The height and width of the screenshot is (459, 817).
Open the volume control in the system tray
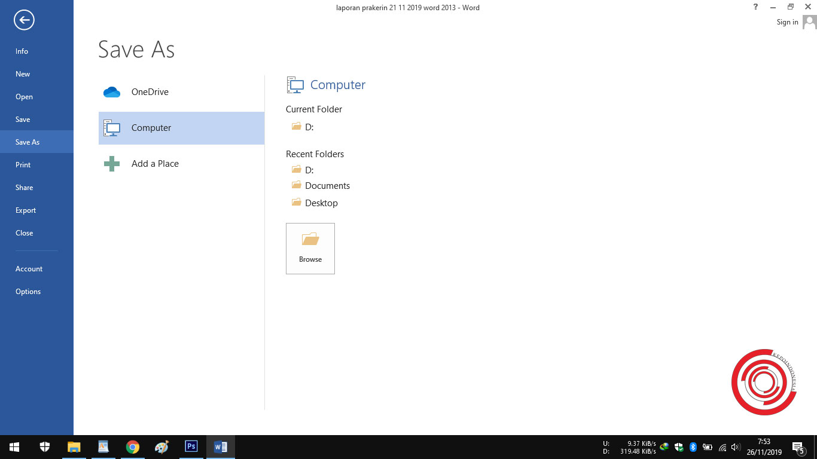(735, 446)
